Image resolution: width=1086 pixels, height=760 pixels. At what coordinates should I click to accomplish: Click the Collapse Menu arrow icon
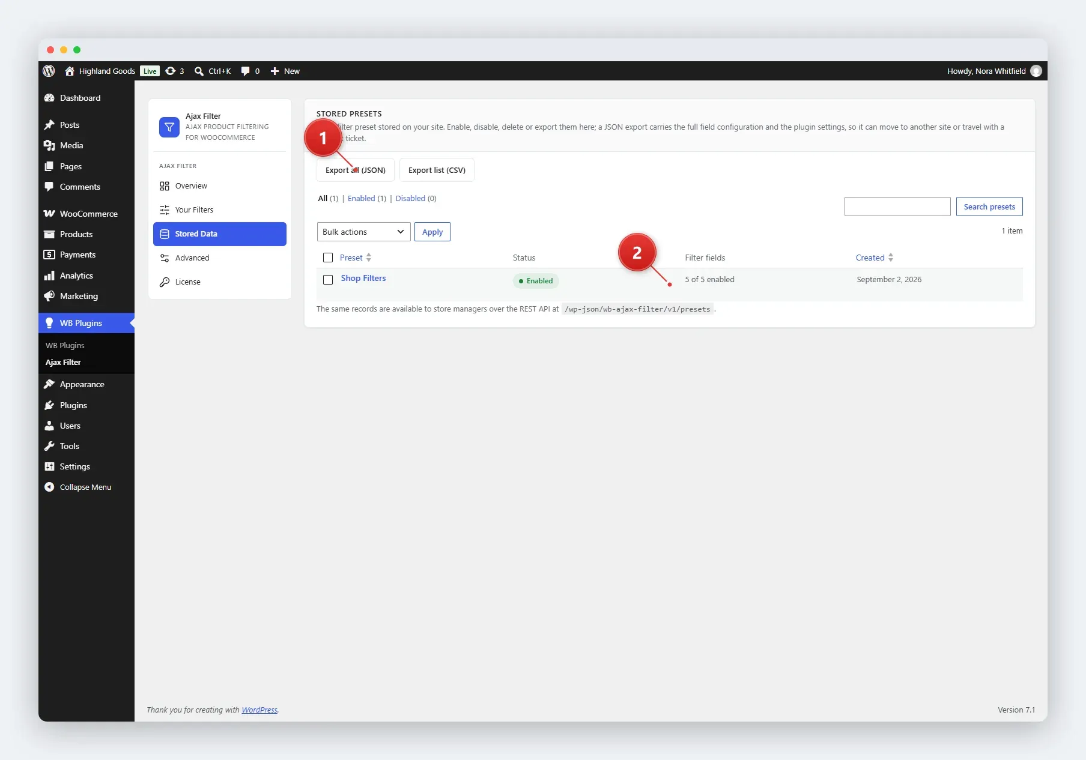(49, 487)
